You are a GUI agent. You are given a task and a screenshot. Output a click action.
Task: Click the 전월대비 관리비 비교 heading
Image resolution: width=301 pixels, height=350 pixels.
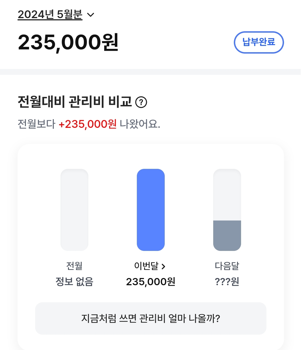click(x=75, y=102)
